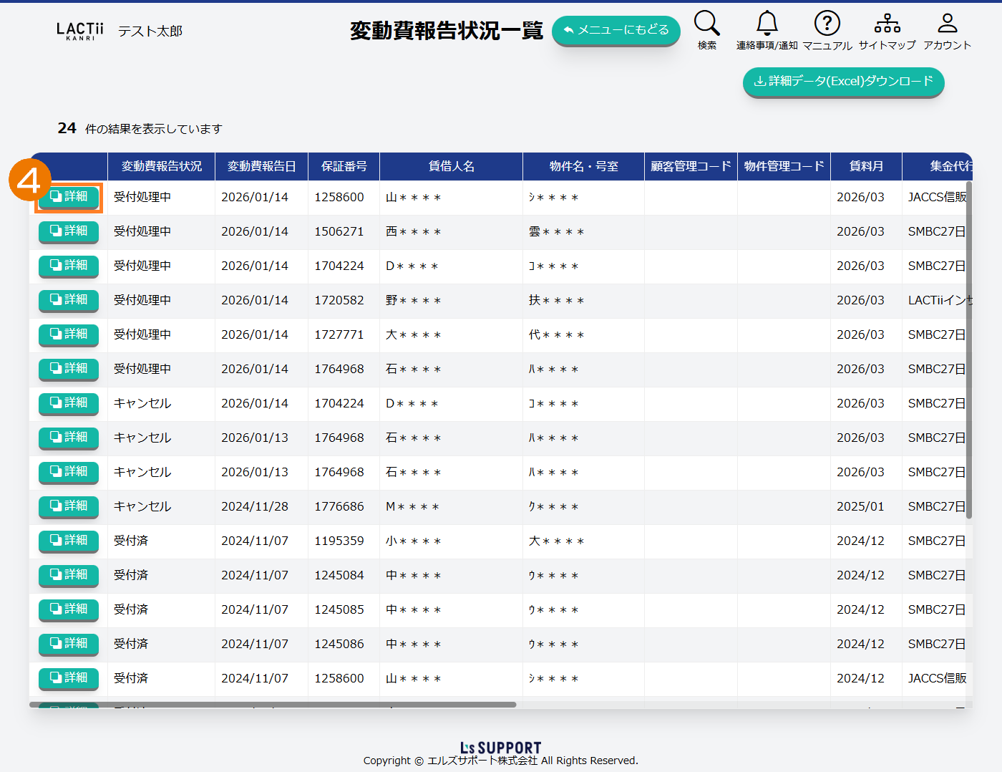Open 詳細 for guarantee number 1258600 dated 2026/01/14
The image size is (1002, 772).
(x=69, y=197)
